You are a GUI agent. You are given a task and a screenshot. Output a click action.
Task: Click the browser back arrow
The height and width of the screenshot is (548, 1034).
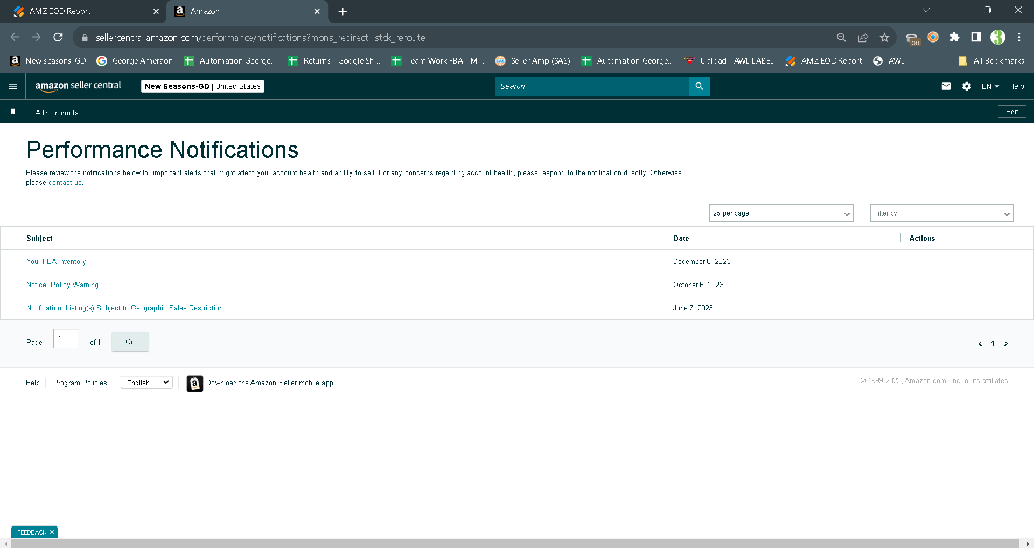tap(15, 37)
